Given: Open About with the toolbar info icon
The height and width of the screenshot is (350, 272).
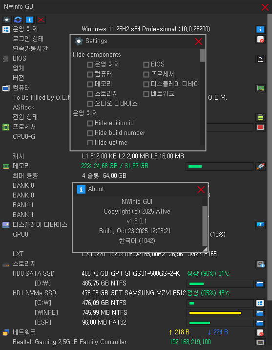Looking at the screenshot, I should coord(29,20).
